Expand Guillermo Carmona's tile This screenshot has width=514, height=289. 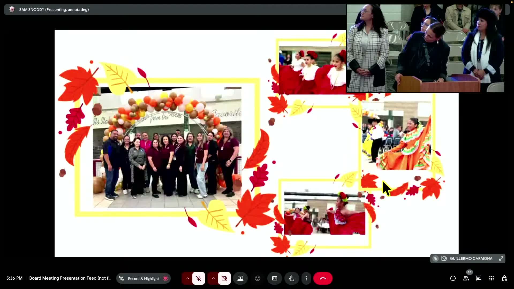point(501,258)
